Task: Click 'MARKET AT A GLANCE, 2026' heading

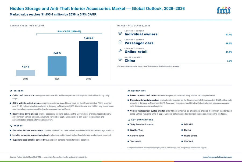Action: (x=134, y=26)
